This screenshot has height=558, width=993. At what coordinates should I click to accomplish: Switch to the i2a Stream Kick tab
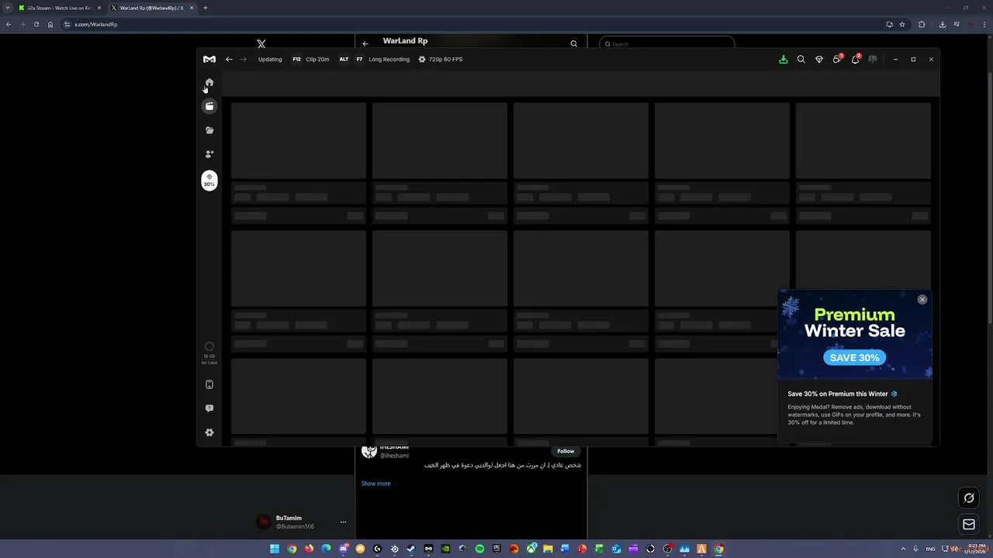[59, 8]
